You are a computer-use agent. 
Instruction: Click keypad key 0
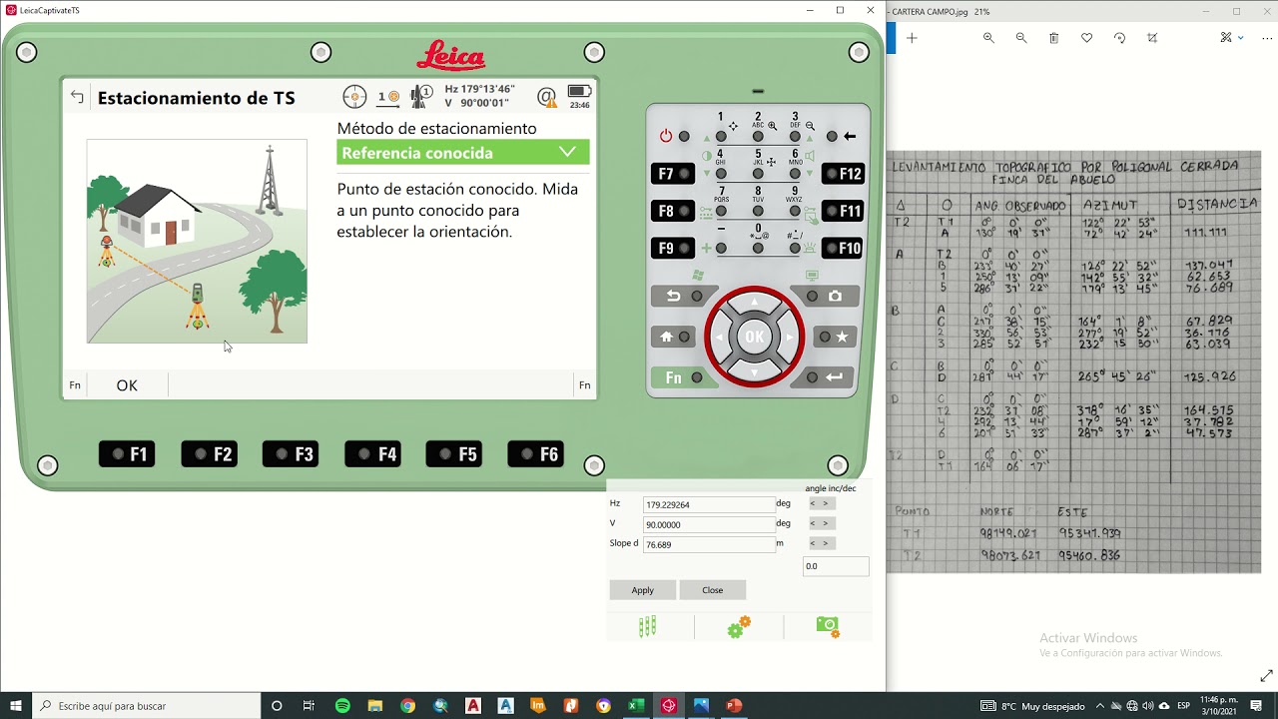(758, 248)
